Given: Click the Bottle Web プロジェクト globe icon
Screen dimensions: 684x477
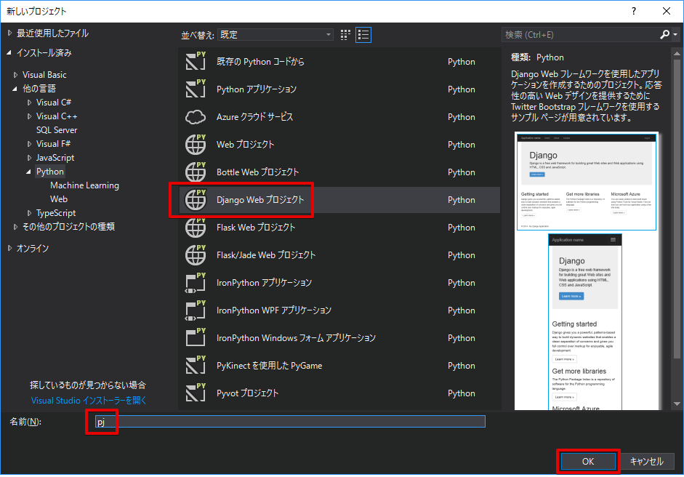Looking at the screenshot, I should point(196,172).
